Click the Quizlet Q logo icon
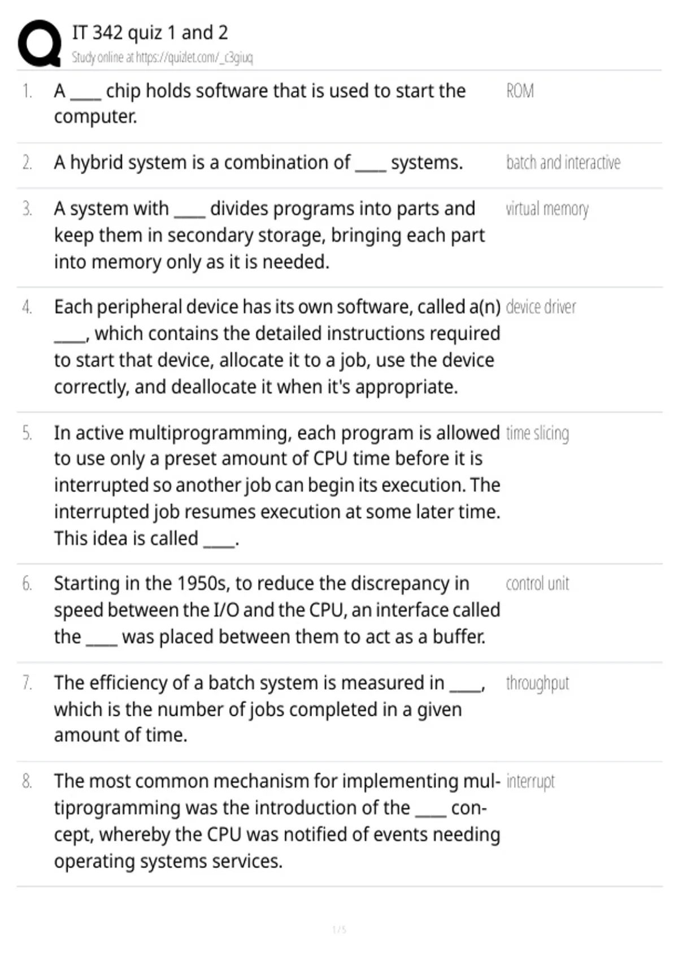 coord(40,44)
